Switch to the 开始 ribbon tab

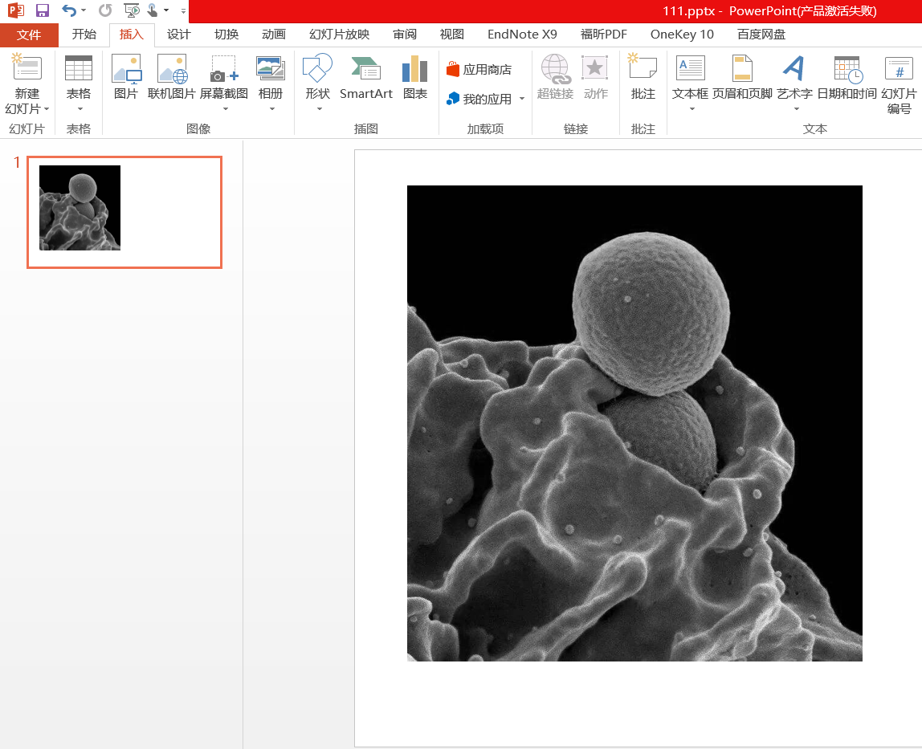[84, 34]
